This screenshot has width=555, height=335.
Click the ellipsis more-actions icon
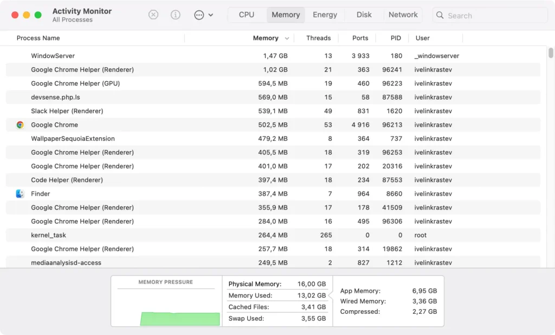199,15
